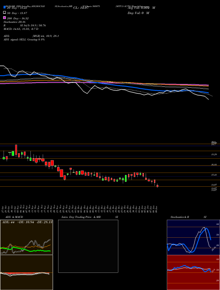Click the last red candlestick at 09 Jan
The image size is (220, 290).
[x=158, y=186]
